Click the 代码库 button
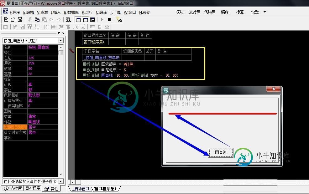Image resolution: width=309 pixels, height=194 pixels. (210, 12)
